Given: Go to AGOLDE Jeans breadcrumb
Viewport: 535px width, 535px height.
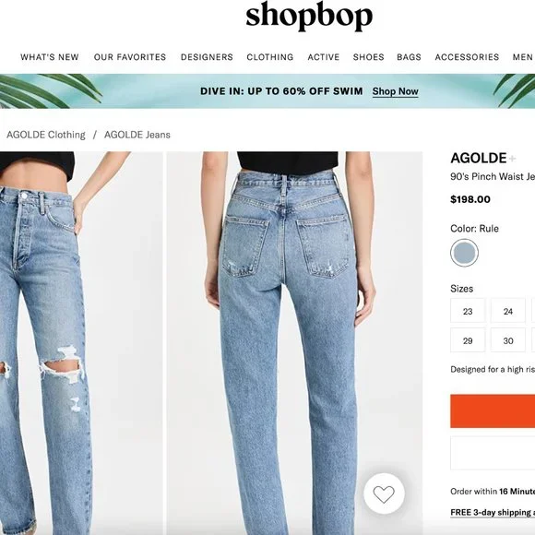Looking at the screenshot, I should [x=137, y=135].
